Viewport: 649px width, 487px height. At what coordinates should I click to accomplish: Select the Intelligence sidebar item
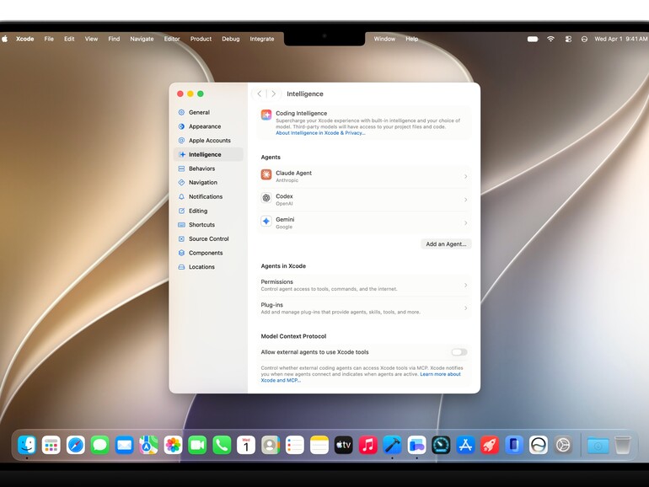coord(208,154)
